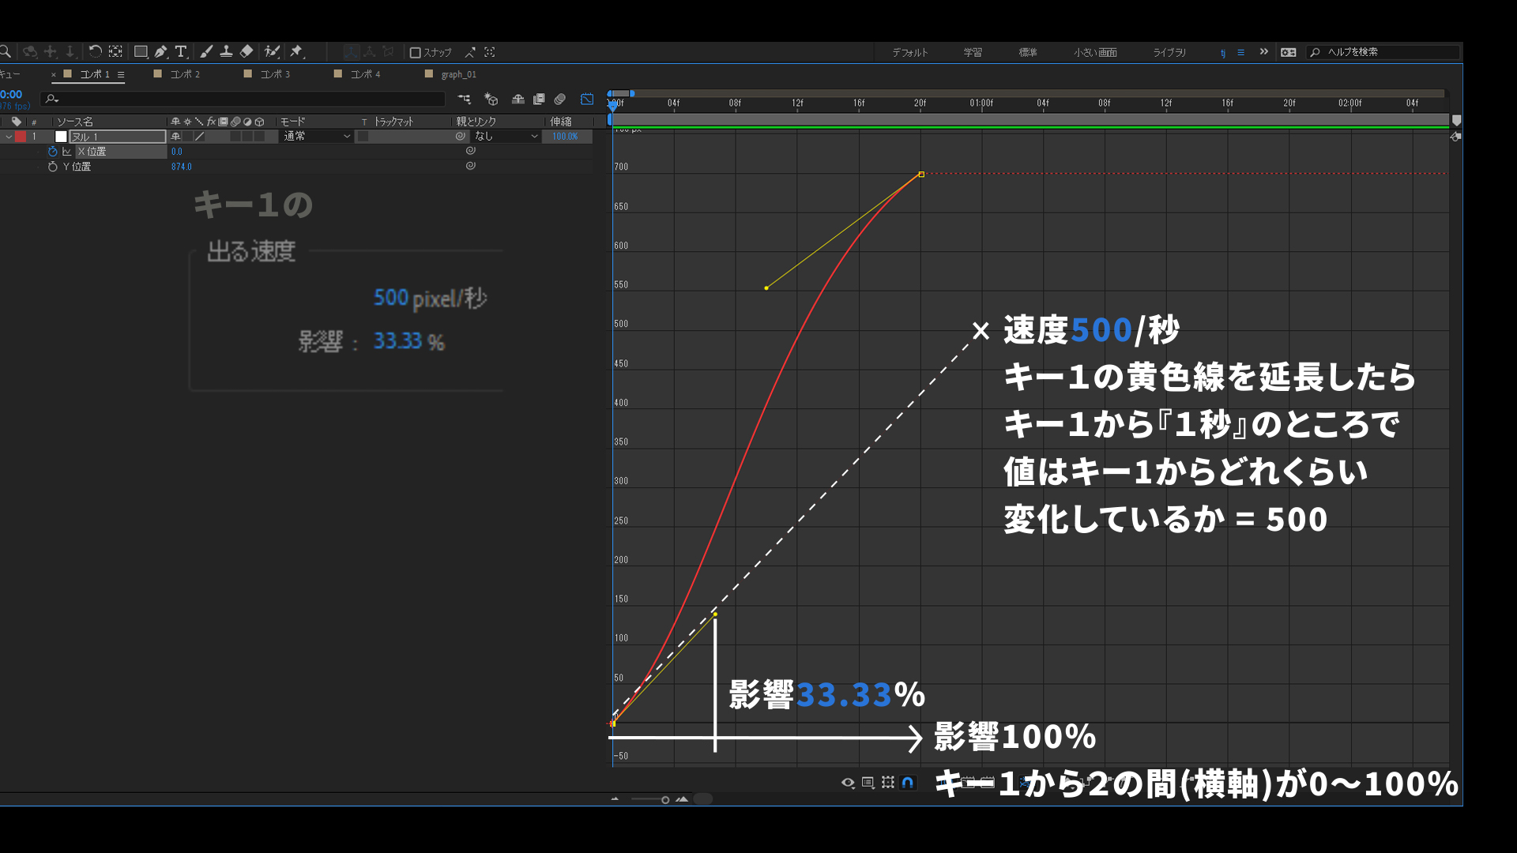Open the なし parent link dropdown
This screenshot has width=1517, height=853.
click(x=506, y=137)
